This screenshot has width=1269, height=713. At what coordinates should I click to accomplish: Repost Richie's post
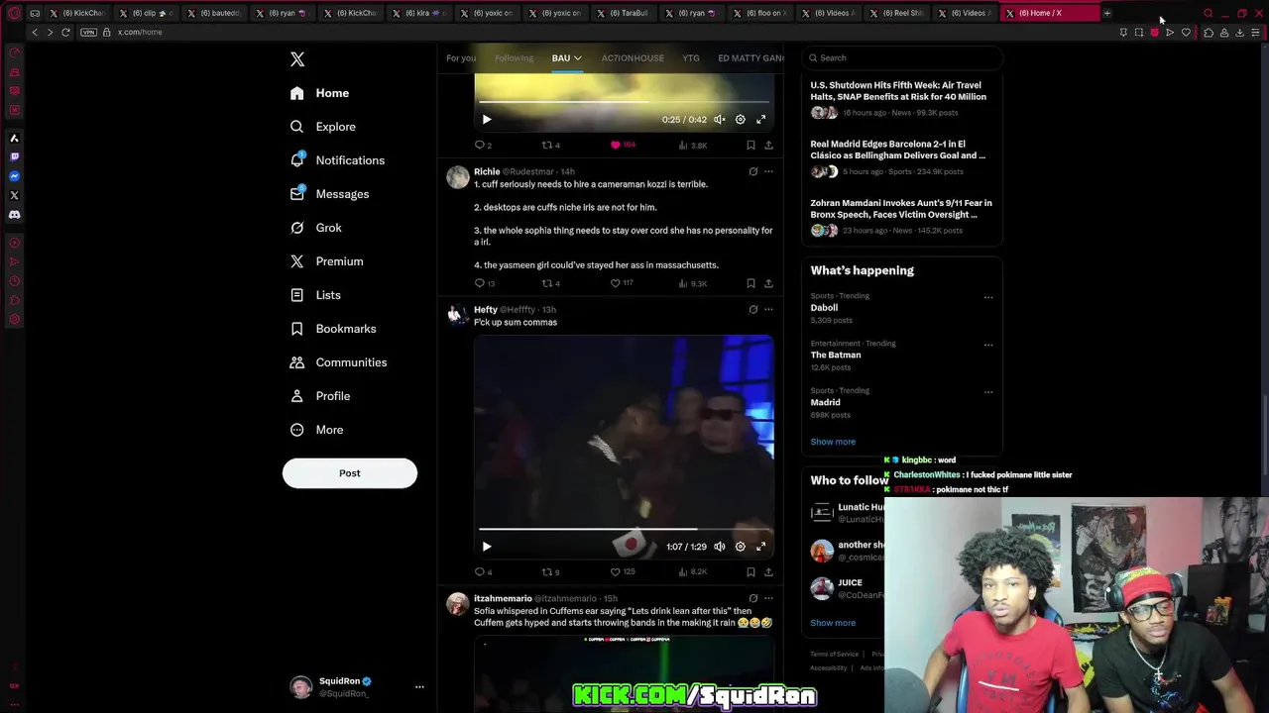point(546,283)
